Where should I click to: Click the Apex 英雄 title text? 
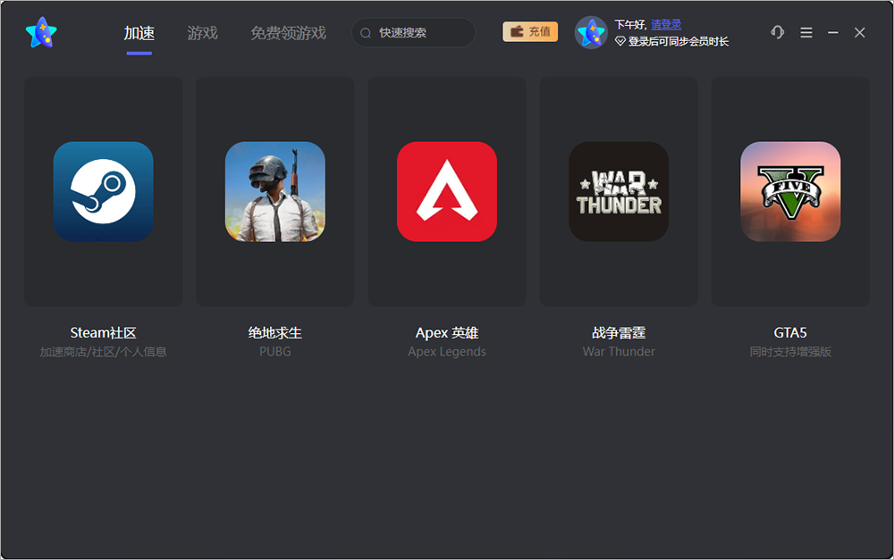pyautogui.click(x=447, y=333)
